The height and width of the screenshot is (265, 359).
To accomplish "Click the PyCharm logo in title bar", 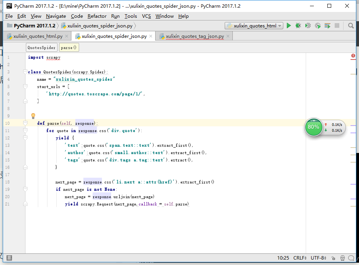I will point(9,6).
